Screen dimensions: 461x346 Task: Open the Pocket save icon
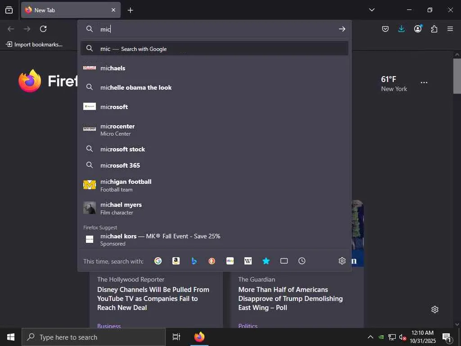385,29
